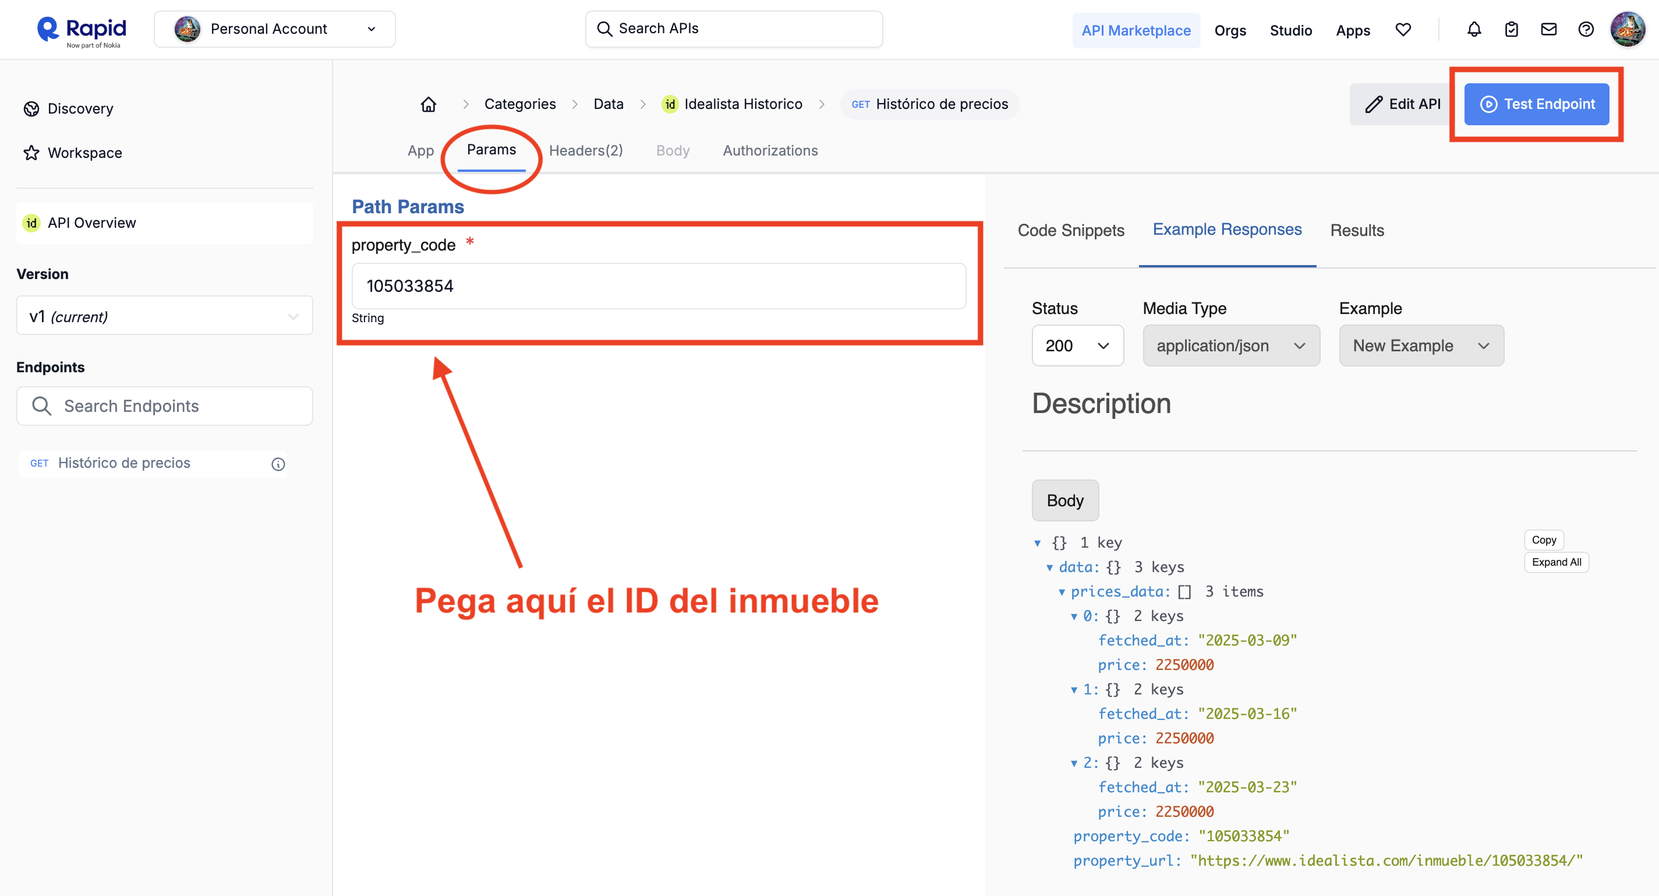Viewport: 1659px width, 896px height.
Task: Open the clipboard tasks icon
Action: coord(1511,30)
